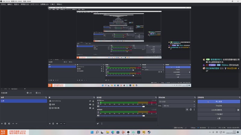Remove transition using the trash icon

(x=191, y=109)
